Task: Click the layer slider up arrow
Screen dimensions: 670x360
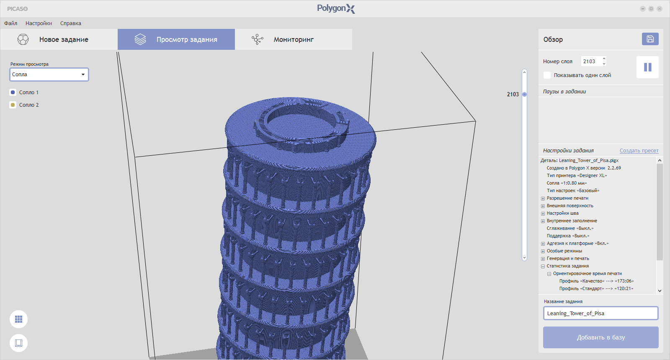Action: pos(524,72)
